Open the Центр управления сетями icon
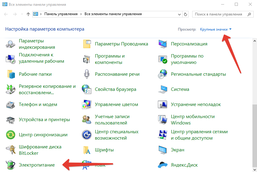Screen dimensions: 257x172 click(x=163, y=135)
